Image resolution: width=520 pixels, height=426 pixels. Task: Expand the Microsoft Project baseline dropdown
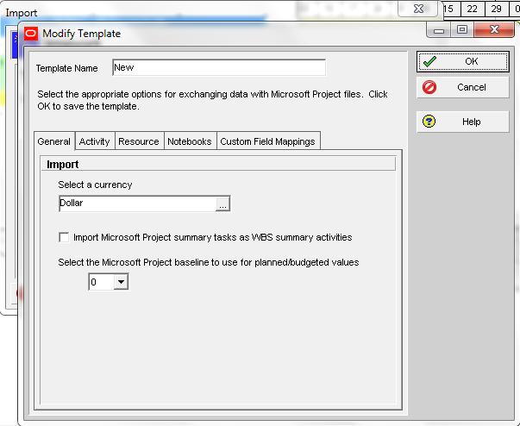pyautogui.click(x=121, y=282)
